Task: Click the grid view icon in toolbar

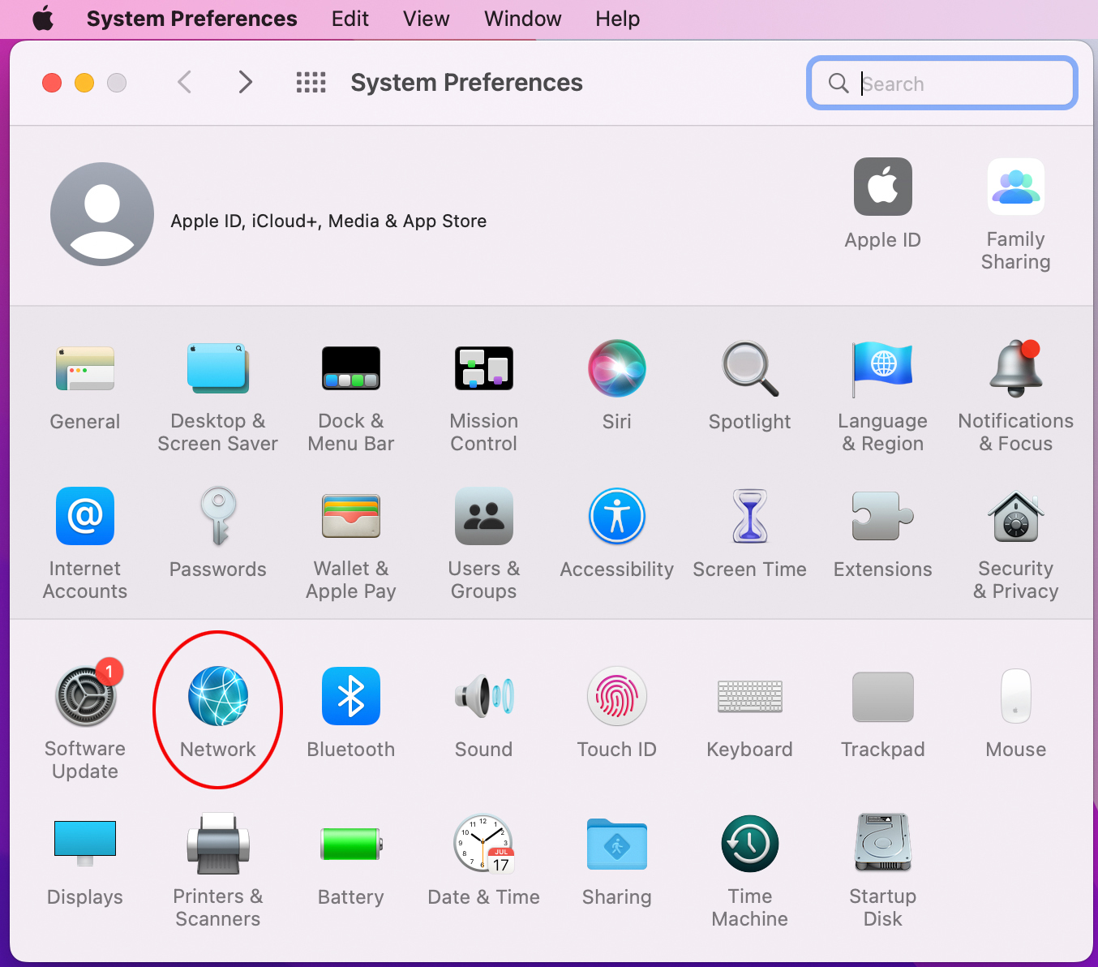Action: pyautogui.click(x=311, y=82)
